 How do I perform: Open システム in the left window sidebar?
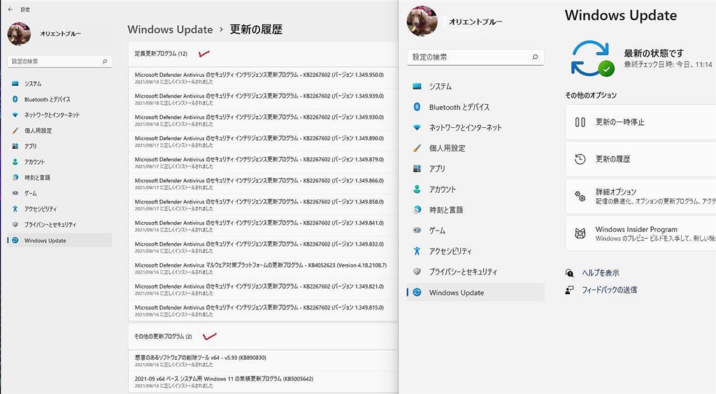(59, 83)
